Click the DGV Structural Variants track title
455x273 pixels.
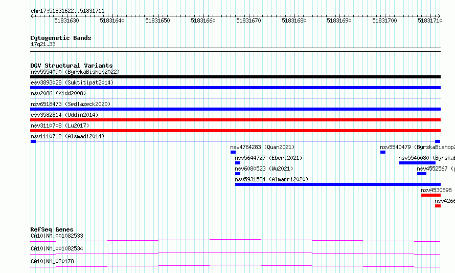[72, 66]
